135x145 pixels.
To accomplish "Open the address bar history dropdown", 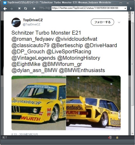I will 125,8.
